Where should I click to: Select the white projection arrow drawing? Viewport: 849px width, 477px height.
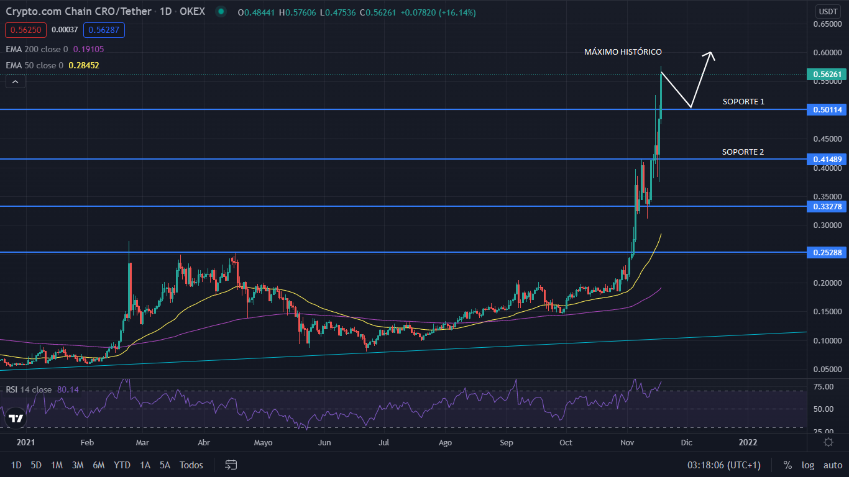701,81
